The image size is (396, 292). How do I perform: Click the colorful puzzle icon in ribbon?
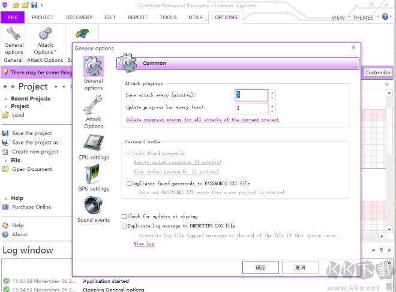coord(82,34)
